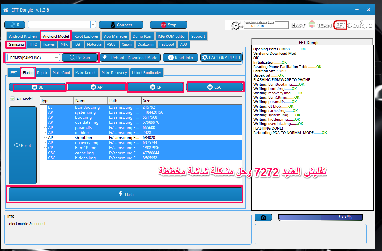Click the Reset button

[23, 145]
